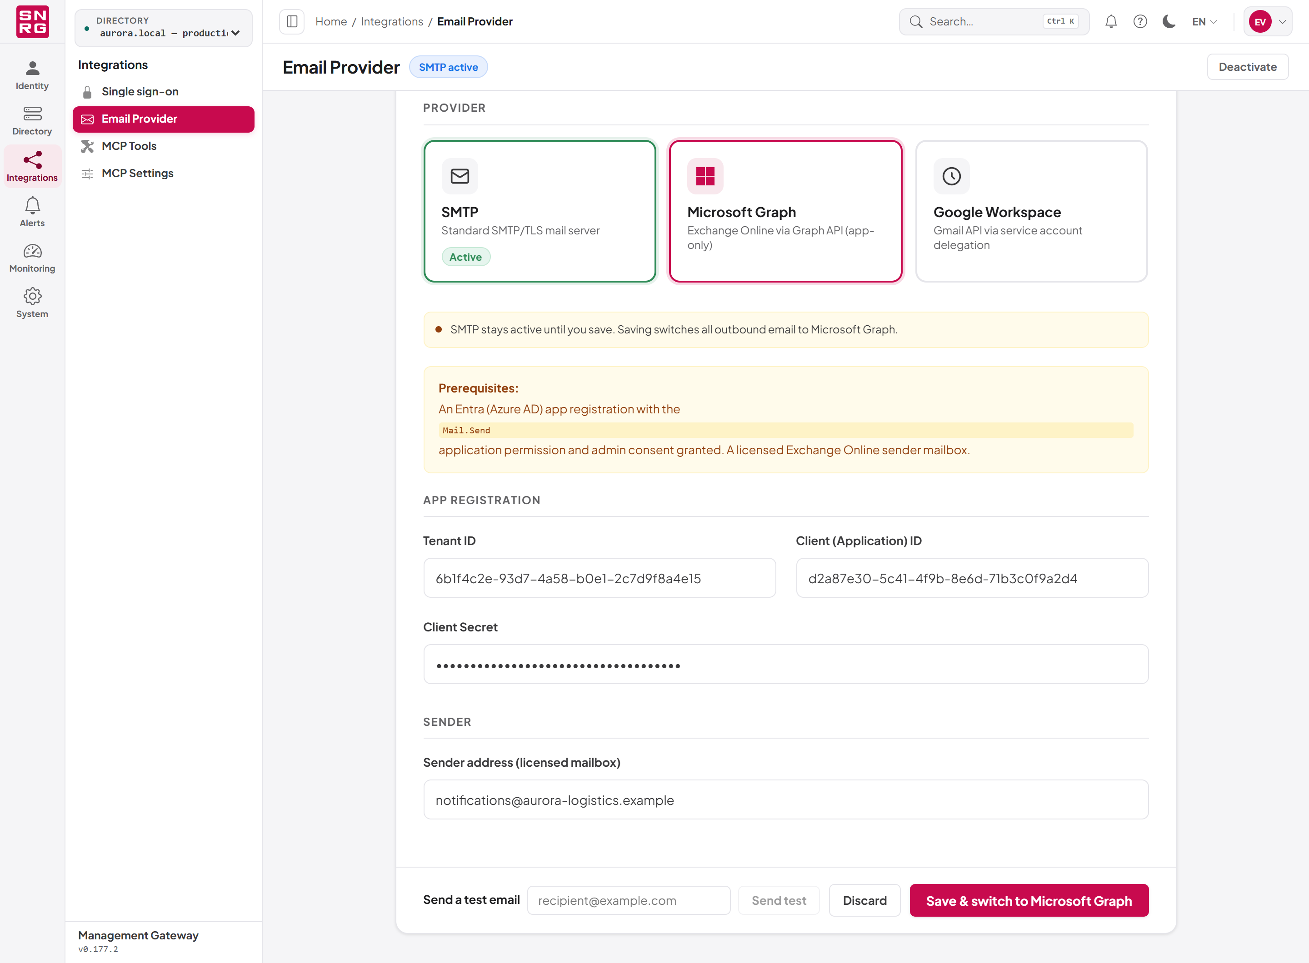Click the SNRG logo
The width and height of the screenshot is (1309, 963).
32,21
